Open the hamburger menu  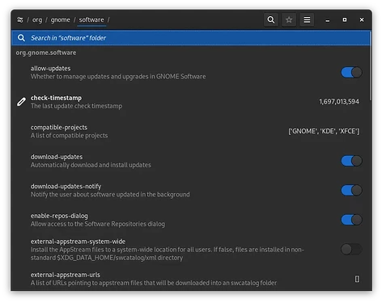(x=307, y=19)
